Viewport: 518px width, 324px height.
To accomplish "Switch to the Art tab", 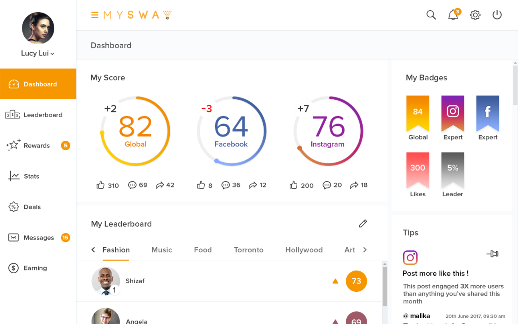I will point(350,250).
